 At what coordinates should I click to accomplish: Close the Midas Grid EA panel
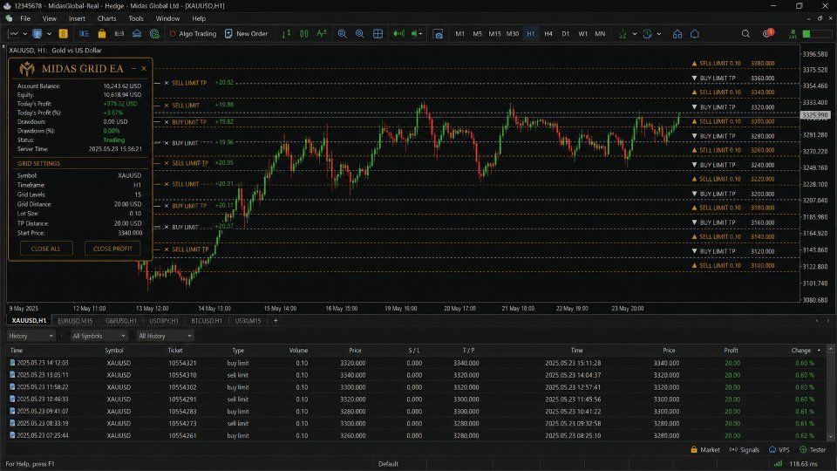pos(144,68)
